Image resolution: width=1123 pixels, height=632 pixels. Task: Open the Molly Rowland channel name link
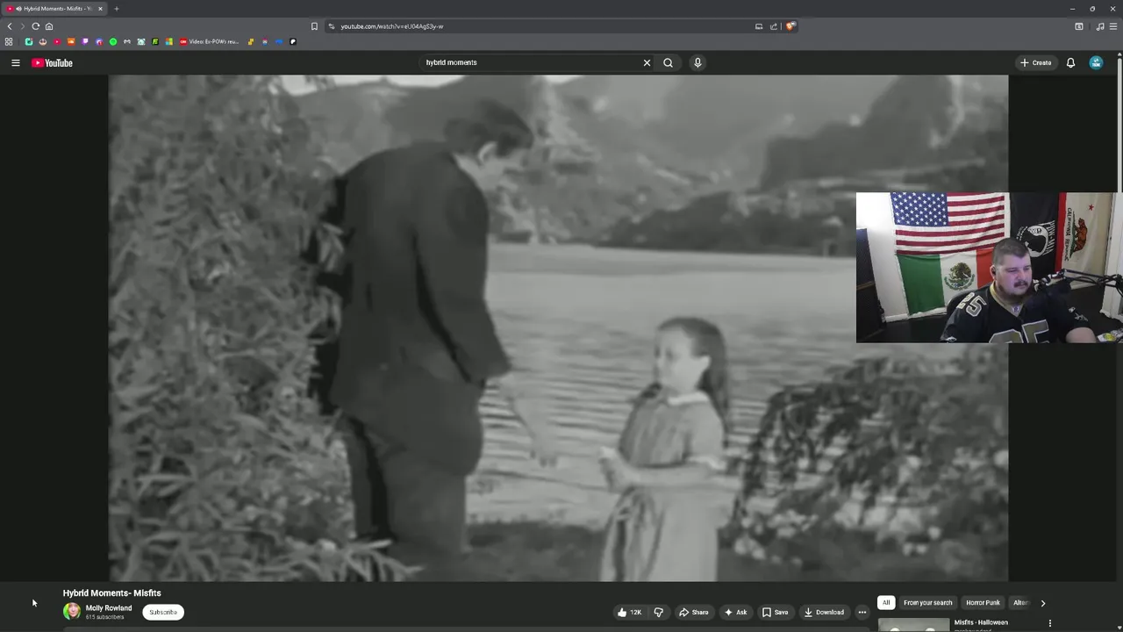pos(109,607)
